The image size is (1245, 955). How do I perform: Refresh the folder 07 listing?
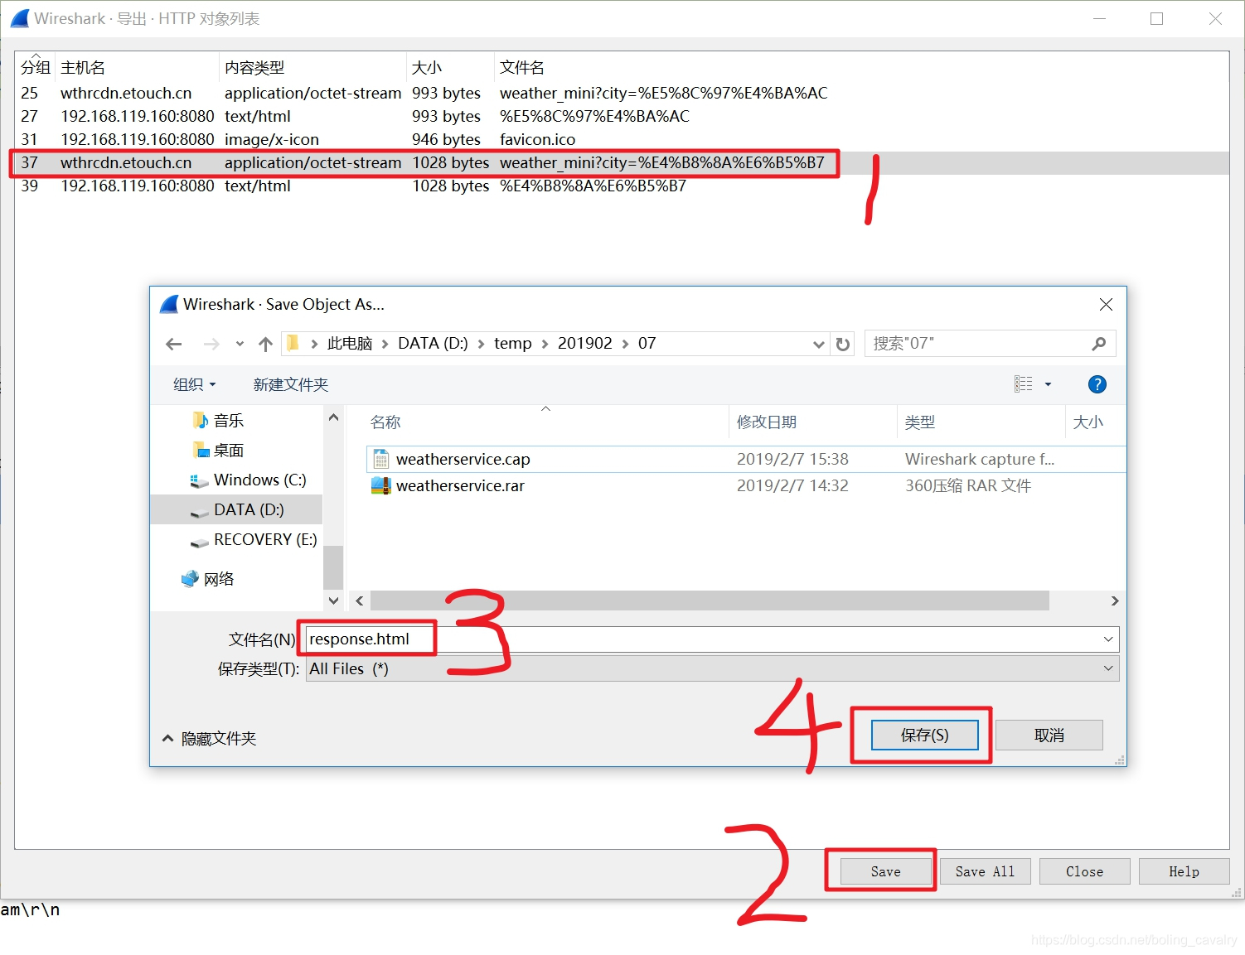point(843,344)
